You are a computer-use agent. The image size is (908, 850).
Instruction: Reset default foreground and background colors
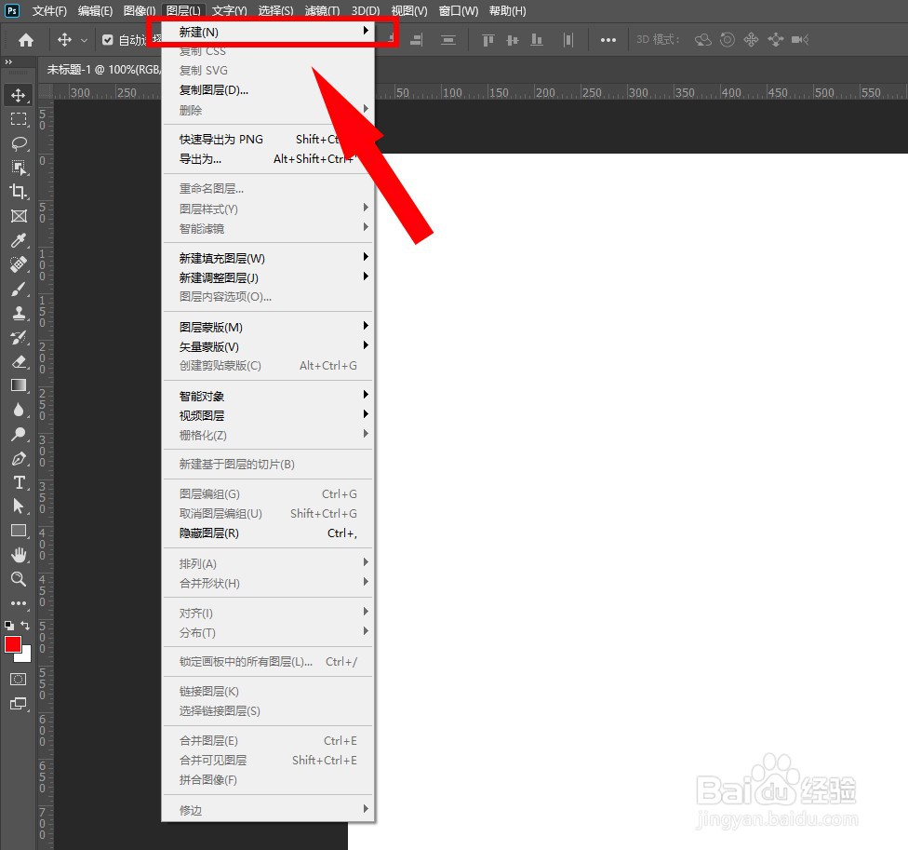(x=9, y=626)
